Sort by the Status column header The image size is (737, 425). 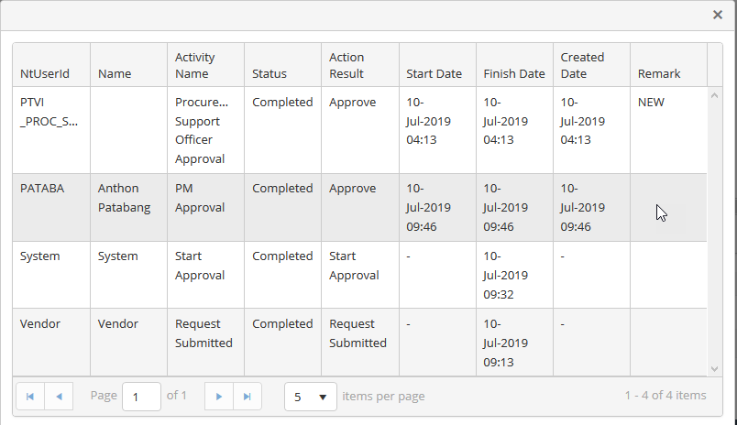pyautogui.click(x=269, y=73)
